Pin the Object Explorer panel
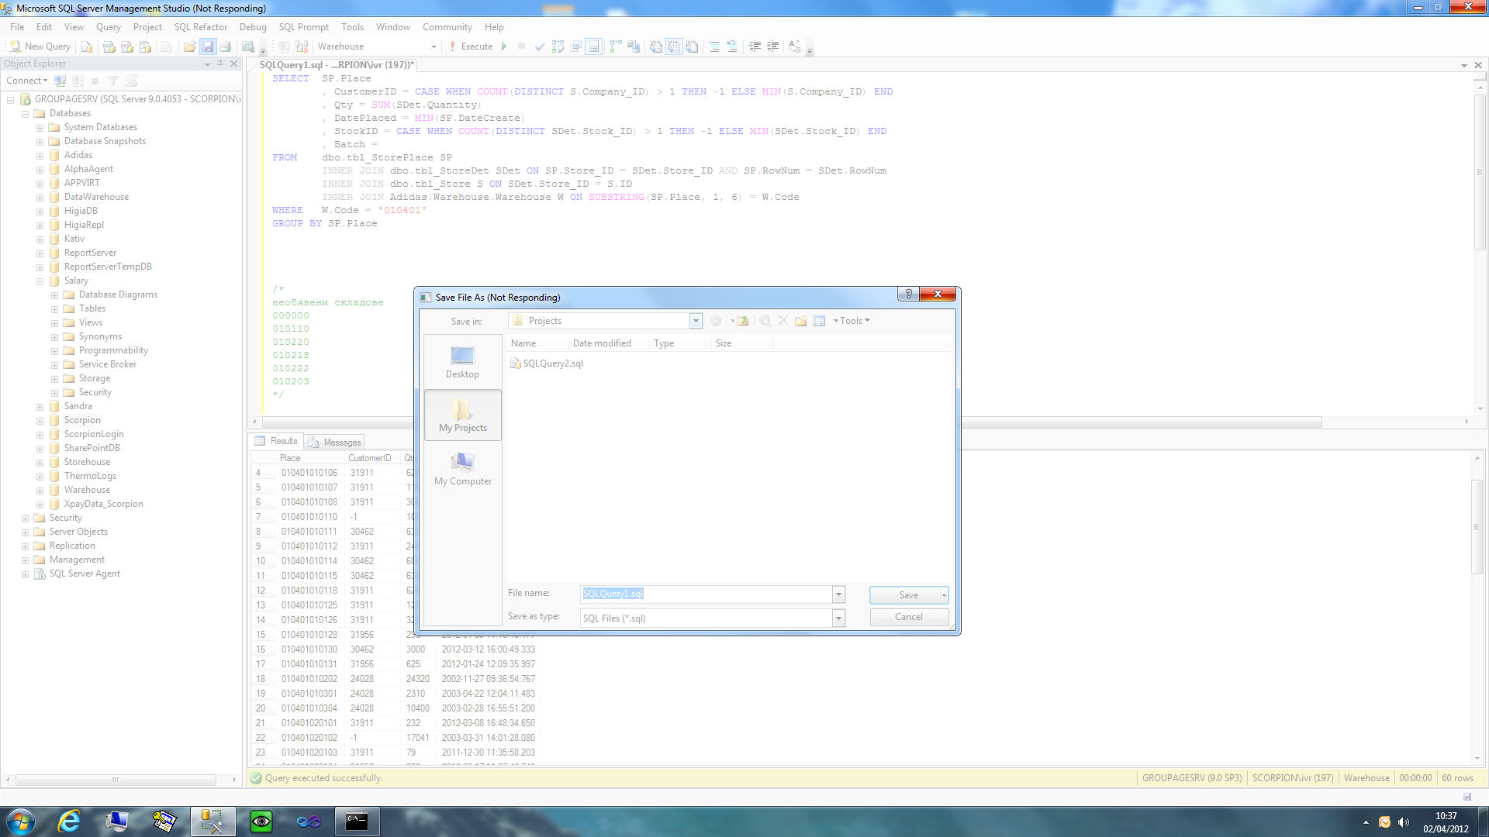Screen dimensions: 1489x837 point(220,64)
